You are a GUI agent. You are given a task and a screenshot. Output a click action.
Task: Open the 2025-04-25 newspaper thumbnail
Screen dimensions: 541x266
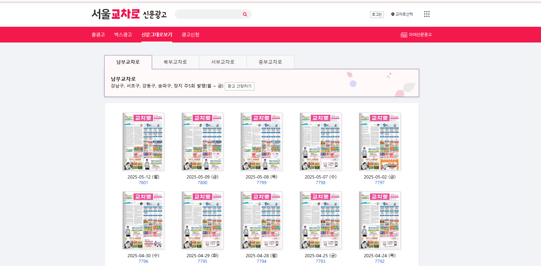(321, 220)
